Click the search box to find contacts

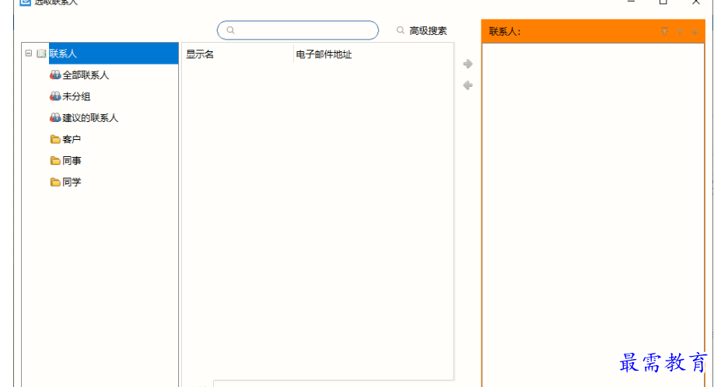point(298,30)
